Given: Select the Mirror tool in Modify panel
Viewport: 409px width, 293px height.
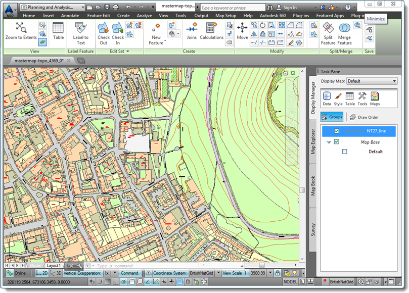Looking at the screenshot, I should click(x=254, y=34).
